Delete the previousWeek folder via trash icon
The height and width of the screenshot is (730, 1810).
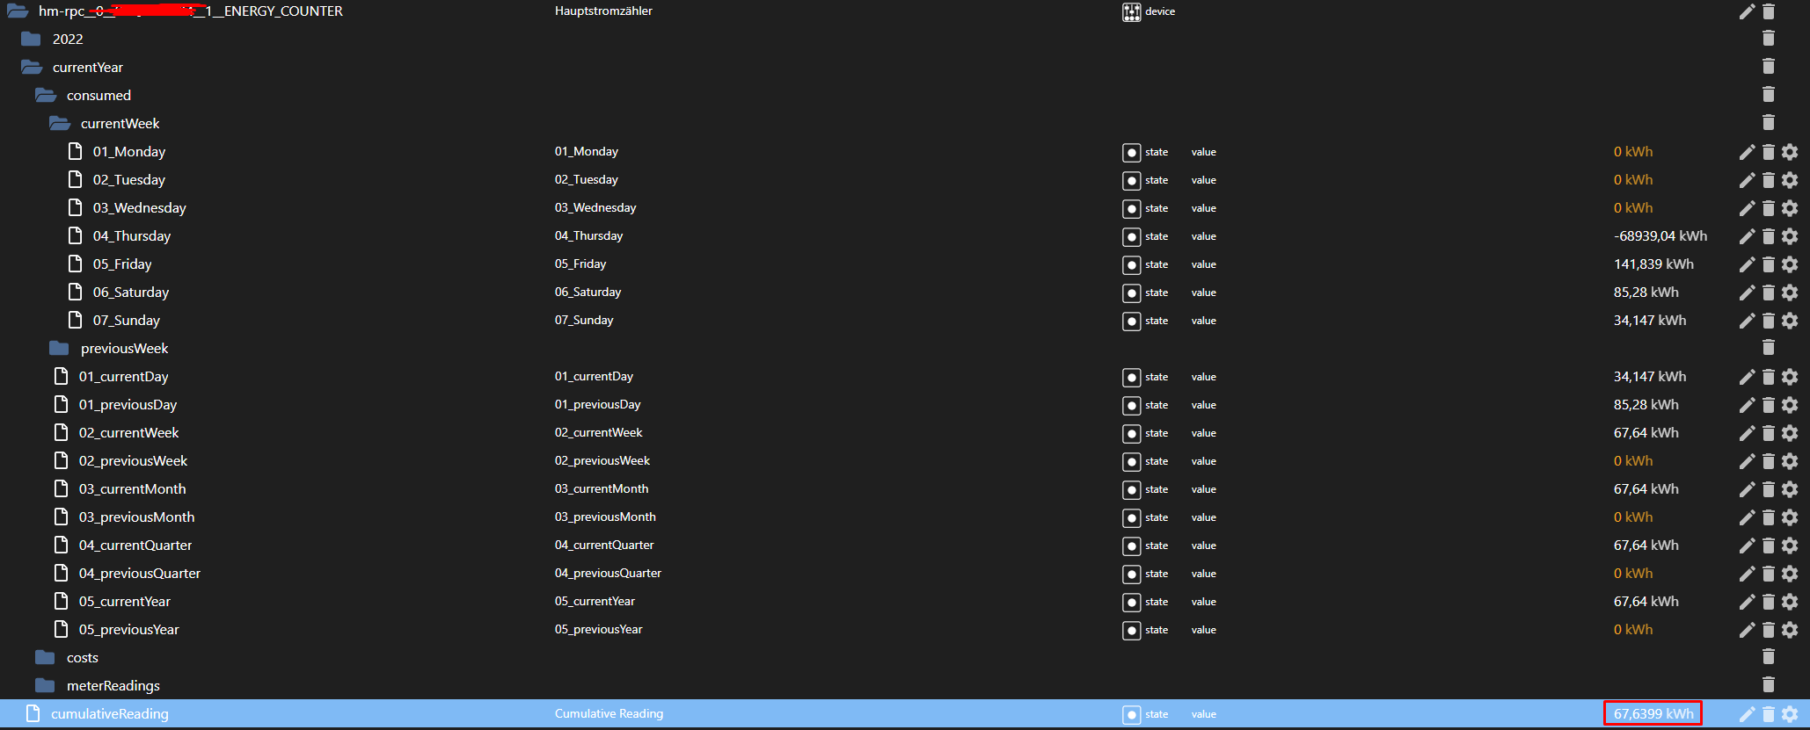tap(1769, 347)
